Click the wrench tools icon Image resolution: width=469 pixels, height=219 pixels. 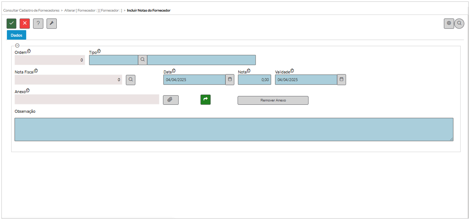pos(52,23)
